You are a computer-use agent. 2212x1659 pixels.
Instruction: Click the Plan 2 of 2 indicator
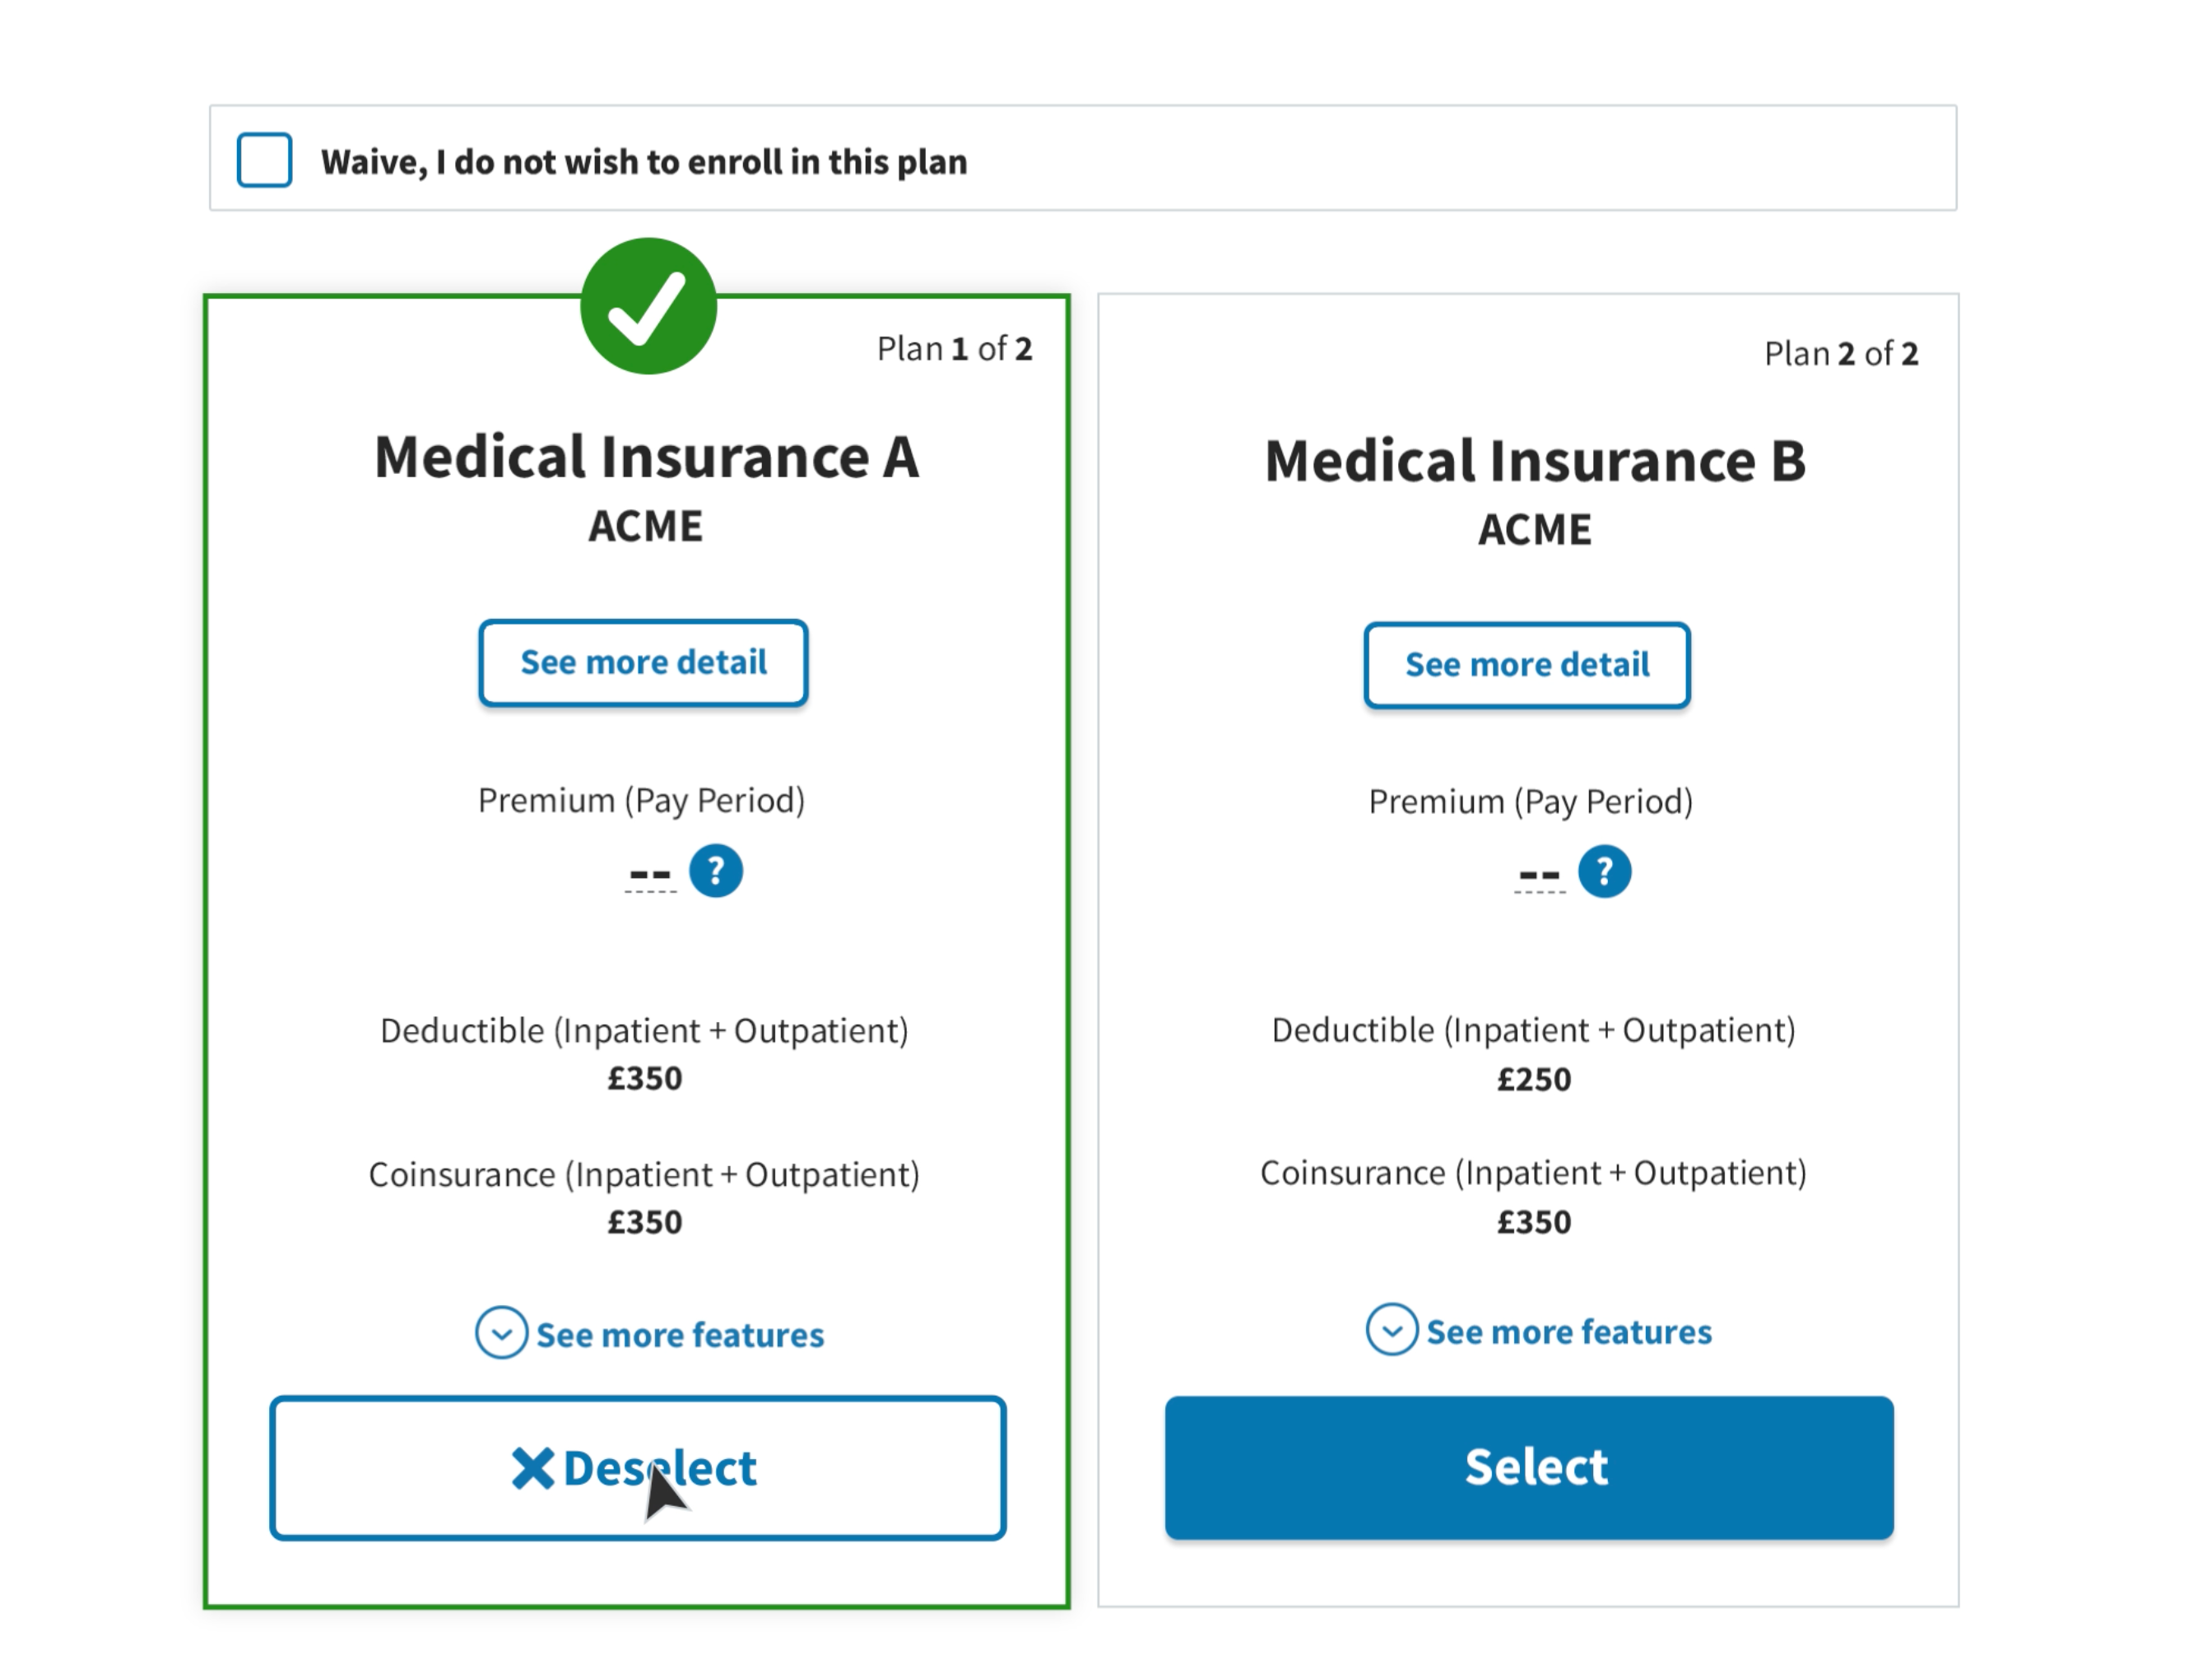click(1840, 354)
